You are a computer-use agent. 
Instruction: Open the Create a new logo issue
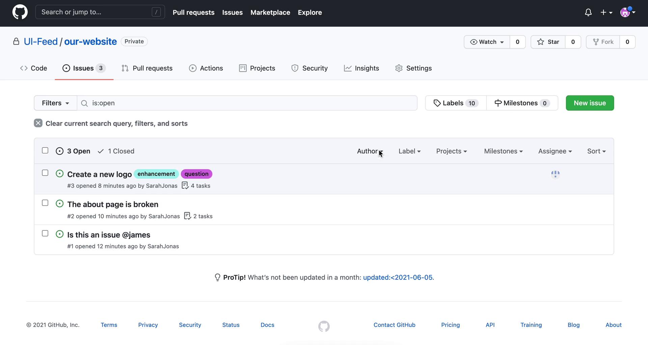coord(100,174)
